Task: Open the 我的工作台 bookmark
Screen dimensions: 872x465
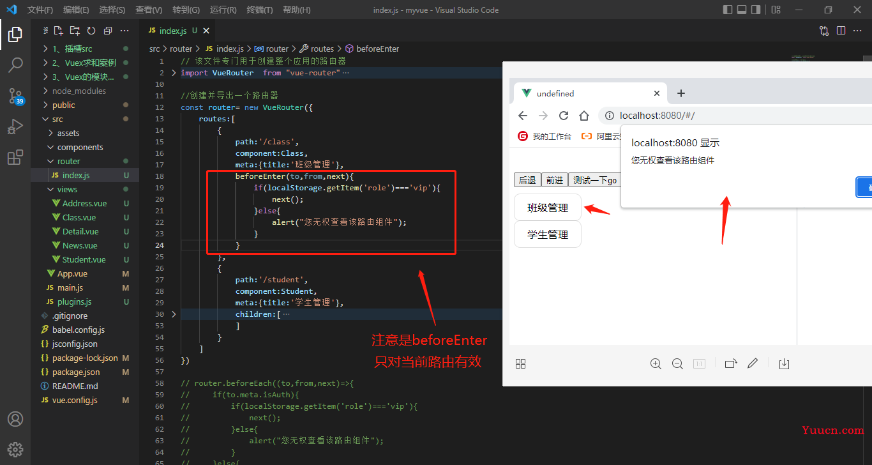Action: [x=545, y=136]
